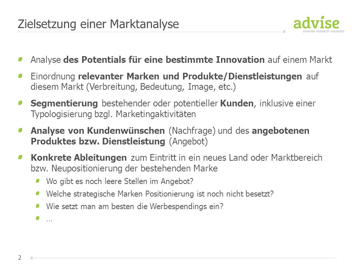Click the bold text 'Analyse von Kundenwünschen'
The height and width of the screenshot is (266, 355).
(x=98, y=130)
